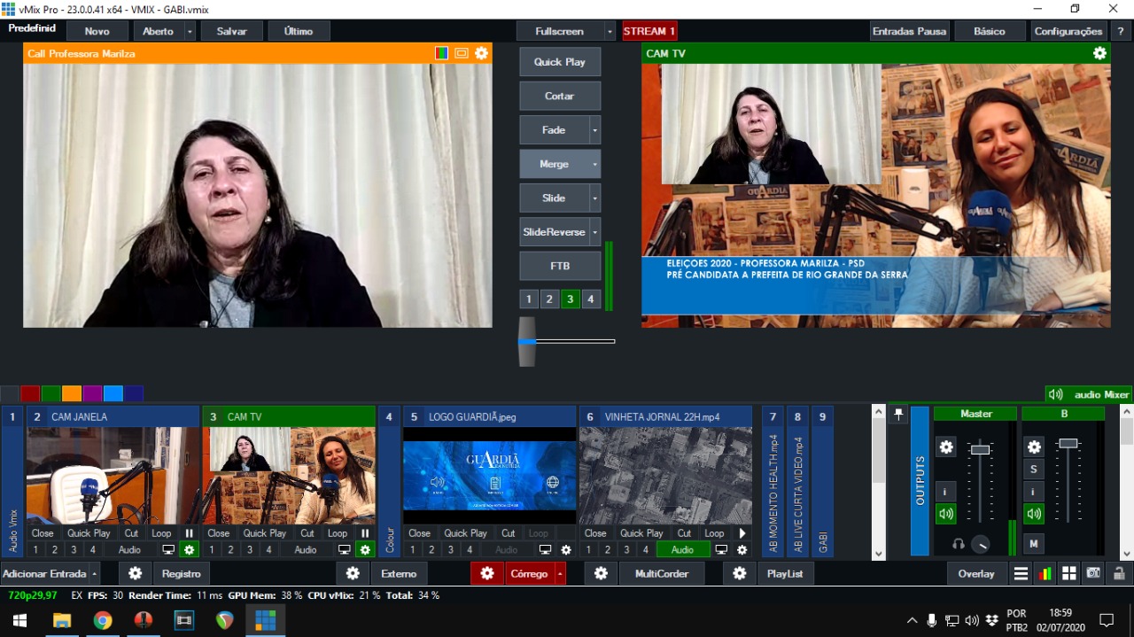Select the orange color swatch
1134x637 pixels.
pos(72,394)
